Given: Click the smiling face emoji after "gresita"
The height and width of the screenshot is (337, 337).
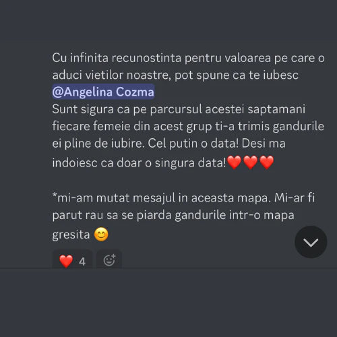Looking at the screenshot, I should pyautogui.click(x=101, y=235).
